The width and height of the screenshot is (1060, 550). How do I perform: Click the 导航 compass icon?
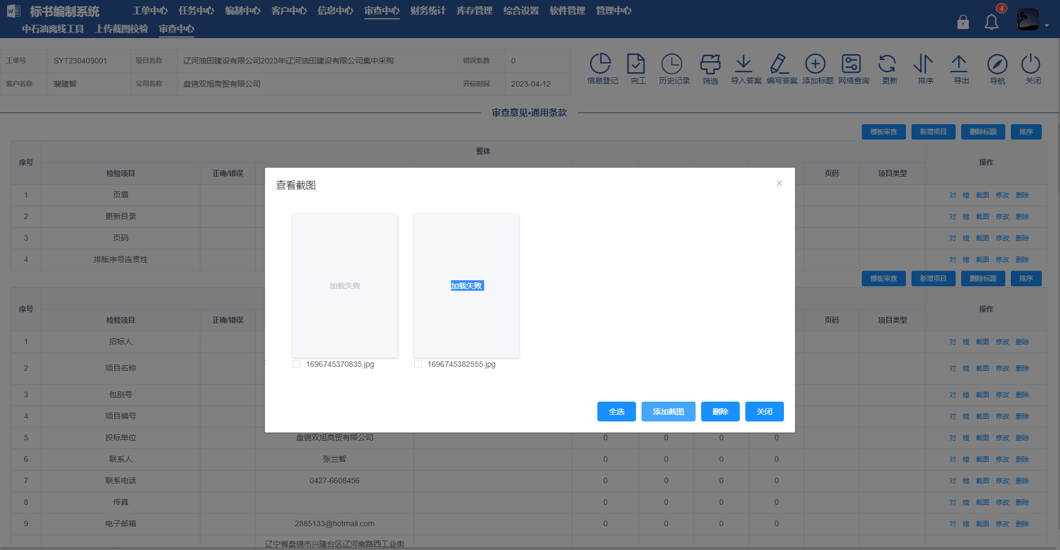click(x=997, y=64)
